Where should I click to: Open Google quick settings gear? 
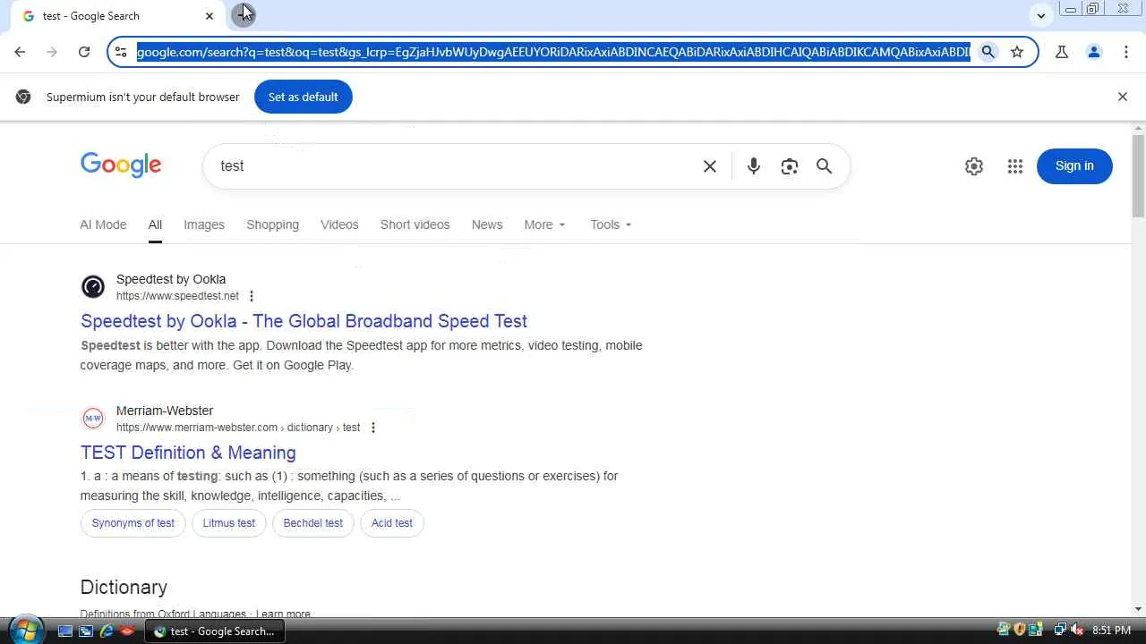tap(974, 166)
